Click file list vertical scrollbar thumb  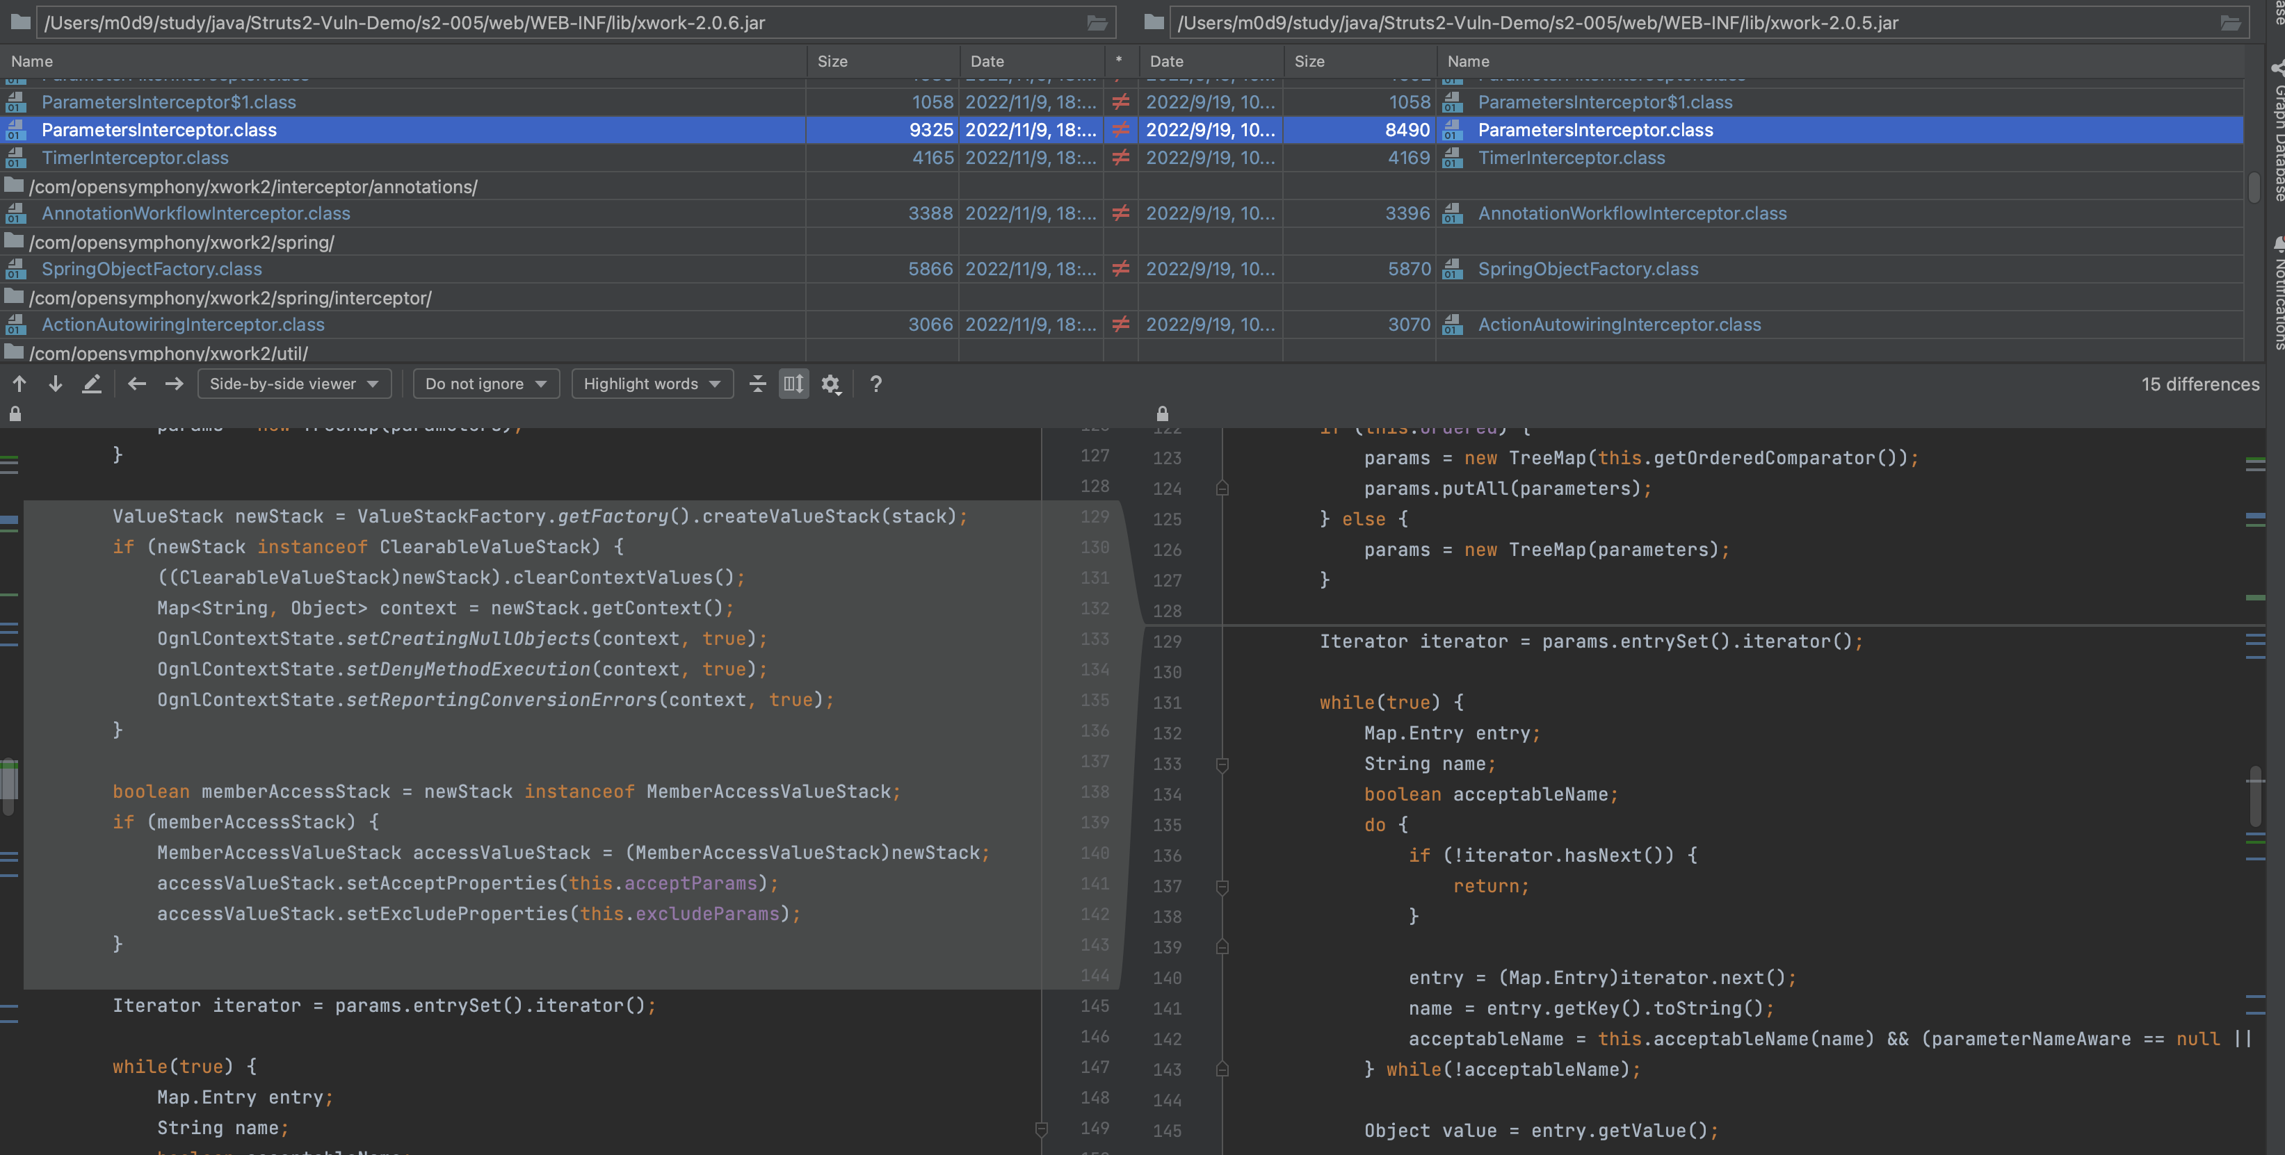(2254, 187)
